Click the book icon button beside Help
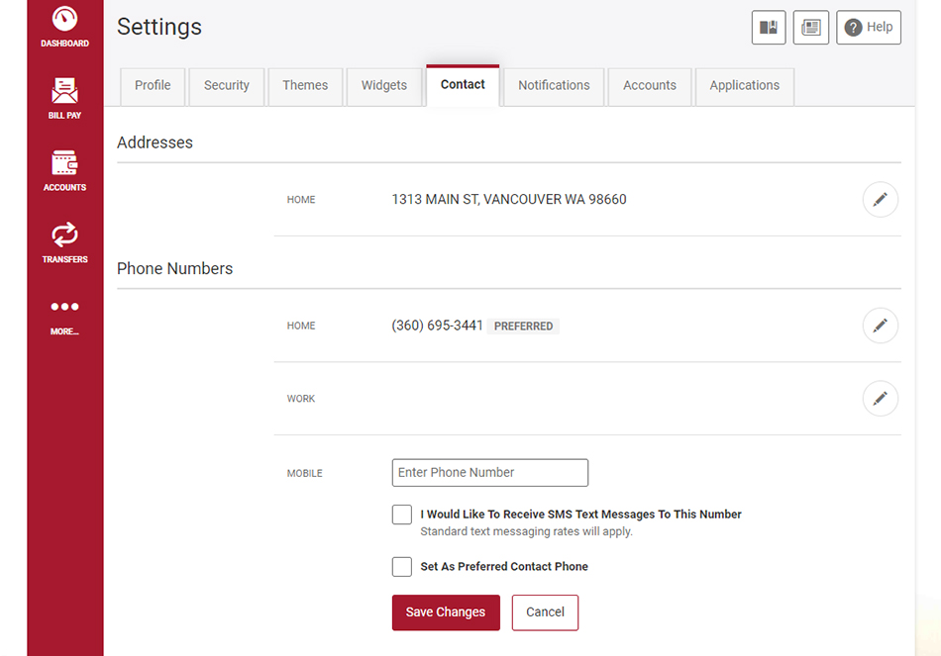941x656 pixels. pos(769,27)
